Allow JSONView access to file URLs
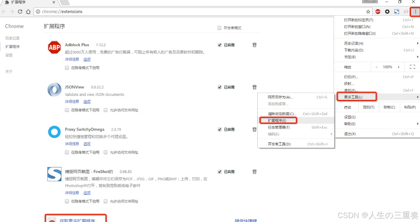The image size is (420, 222). (x=105, y=110)
